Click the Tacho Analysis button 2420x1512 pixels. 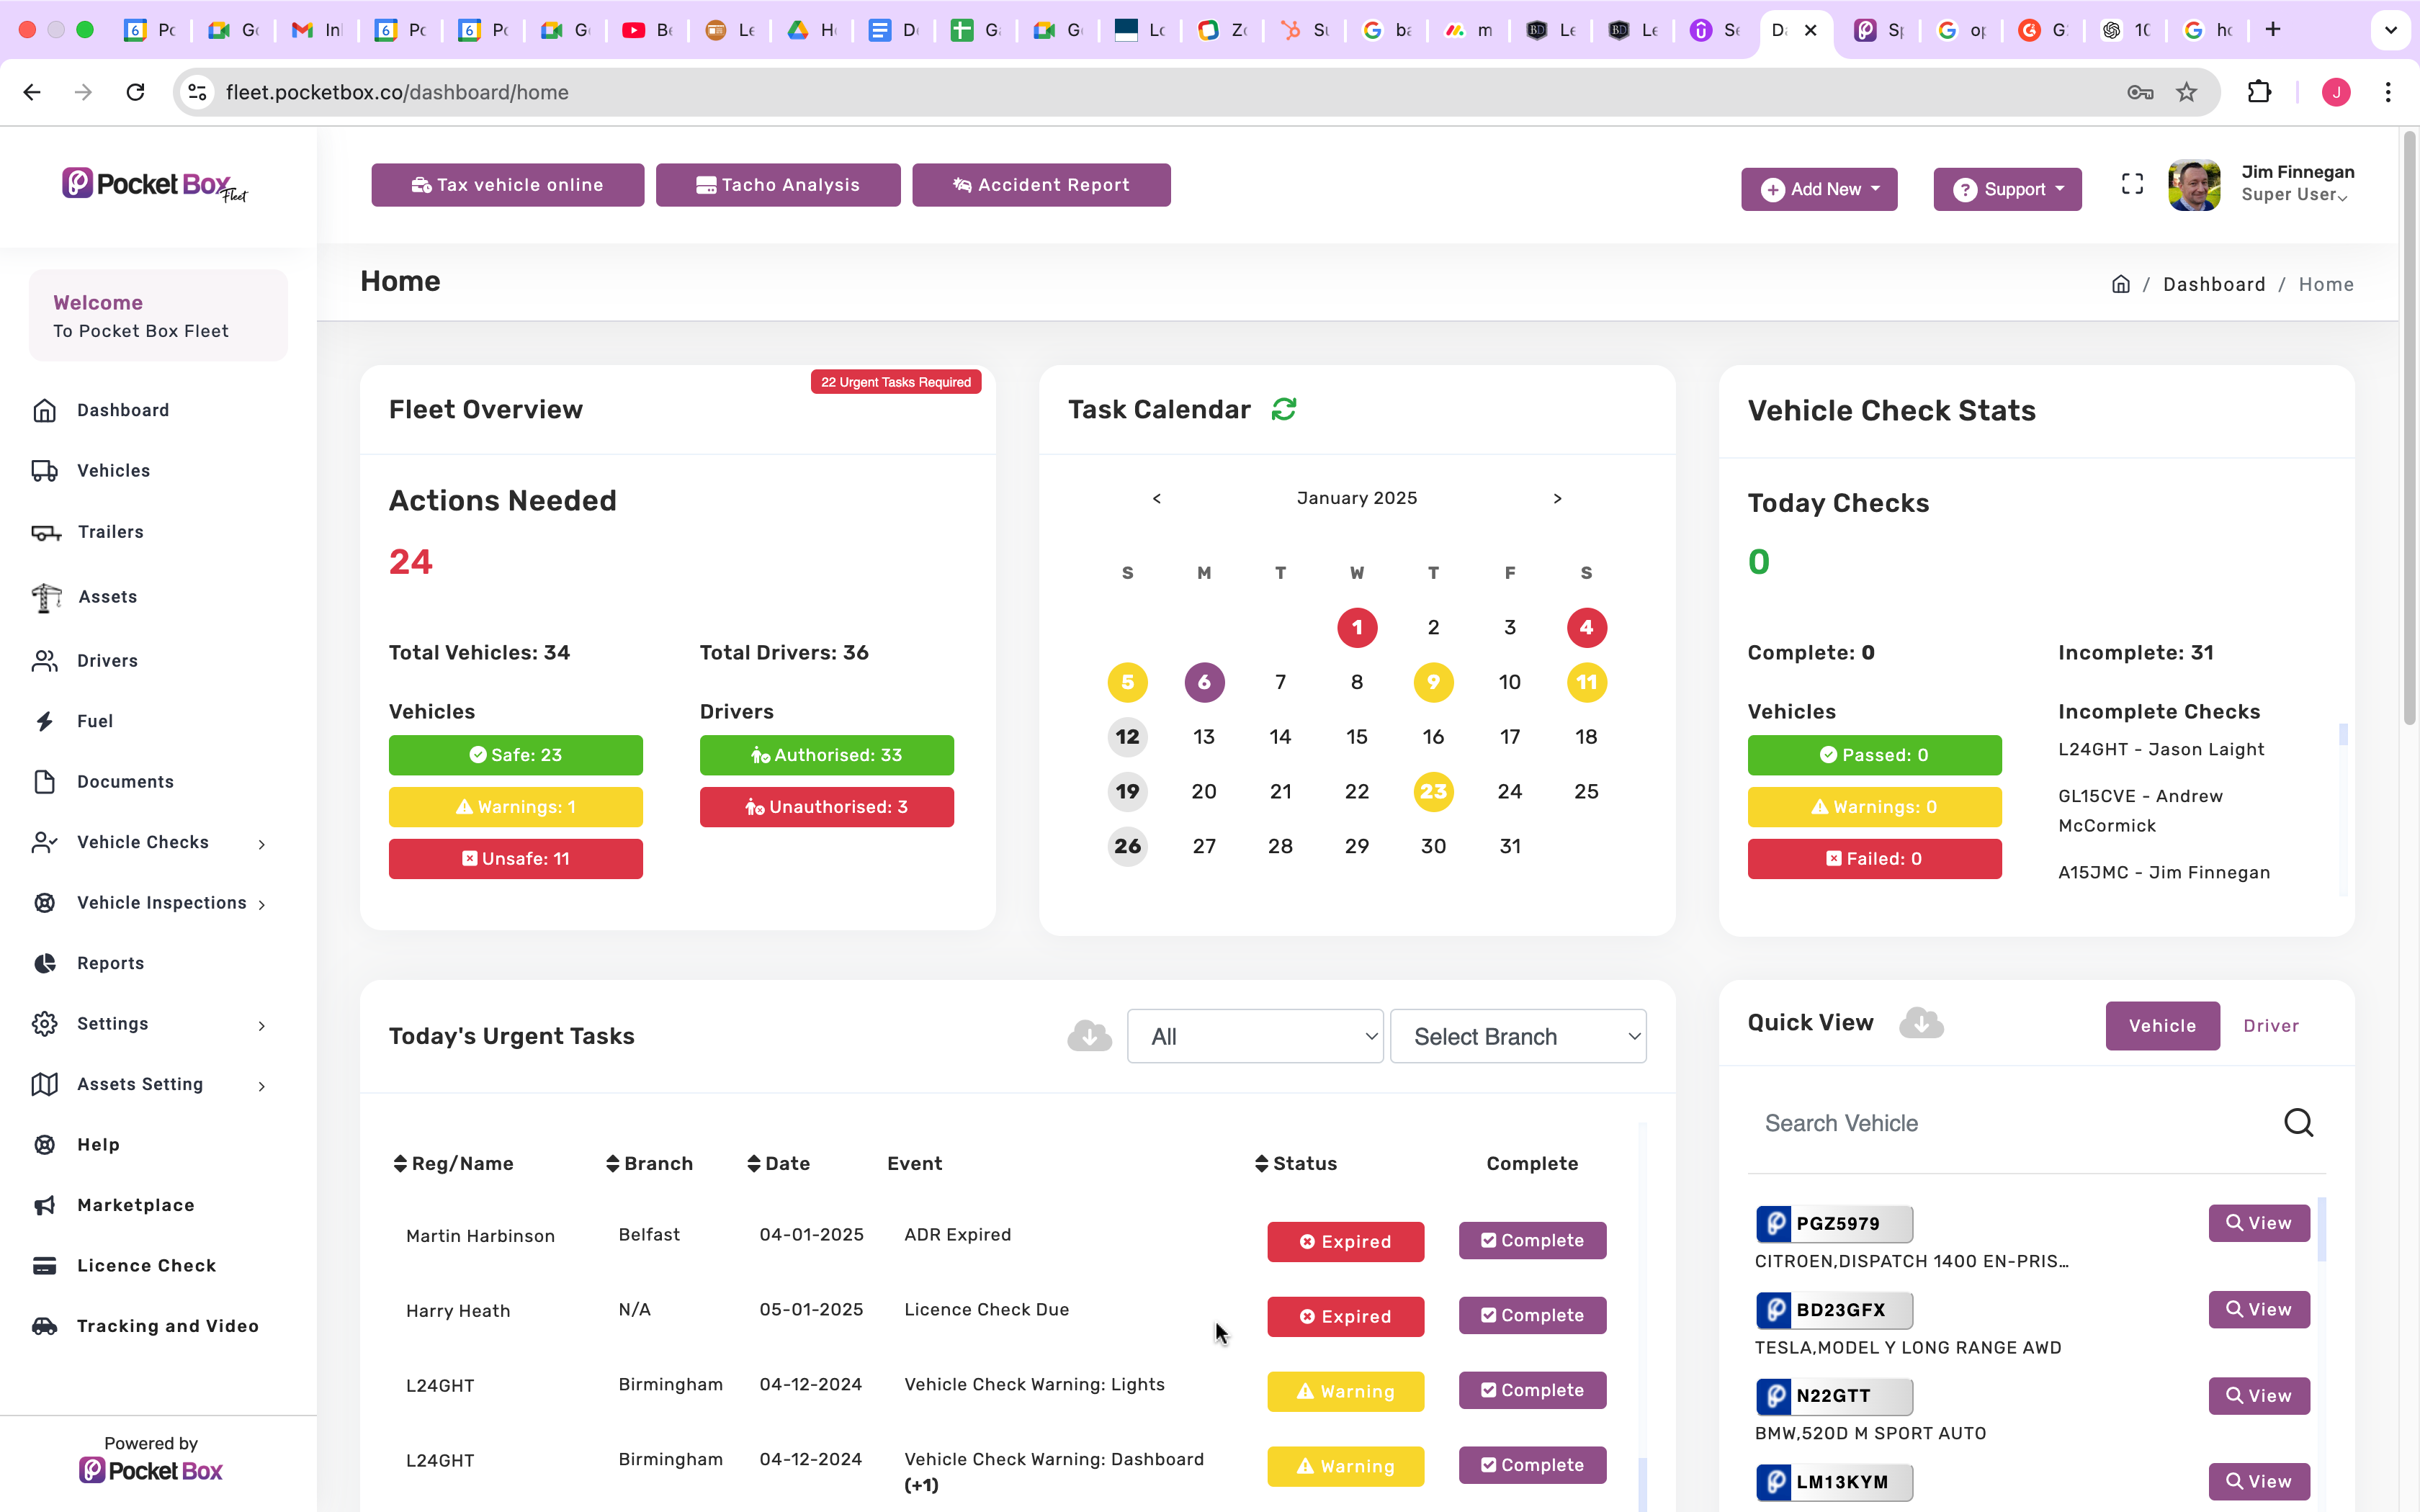(778, 185)
